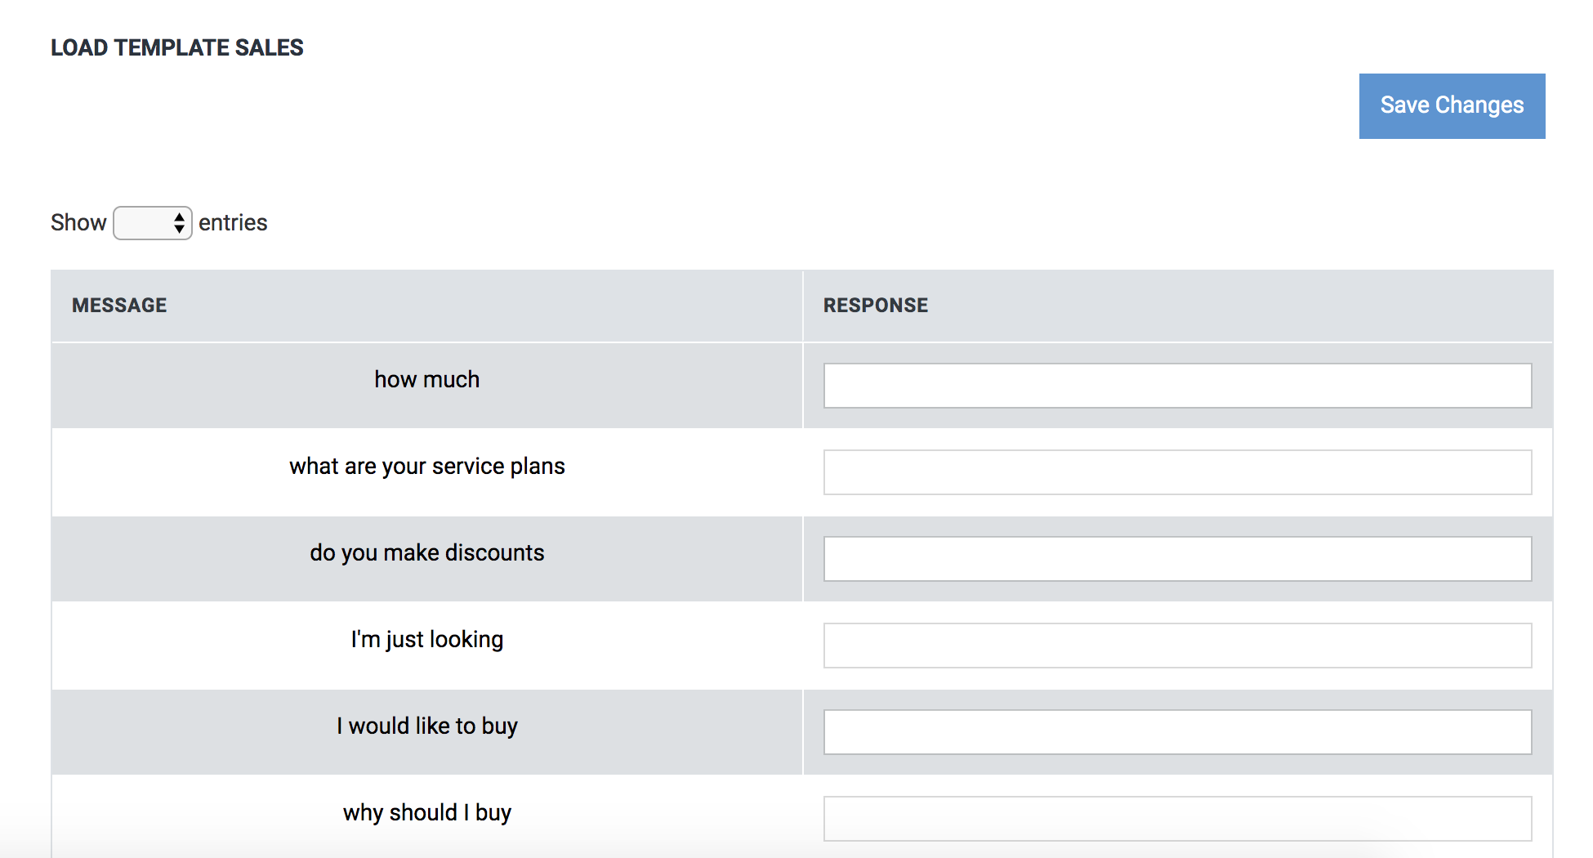This screenshot has width=1593, height=858.
Task: Open the Show entries dropdown
Action: click(x=153, y=223)
